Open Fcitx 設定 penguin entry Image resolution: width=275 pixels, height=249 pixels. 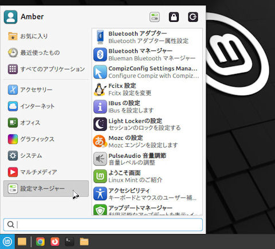(x=147, y=90)
